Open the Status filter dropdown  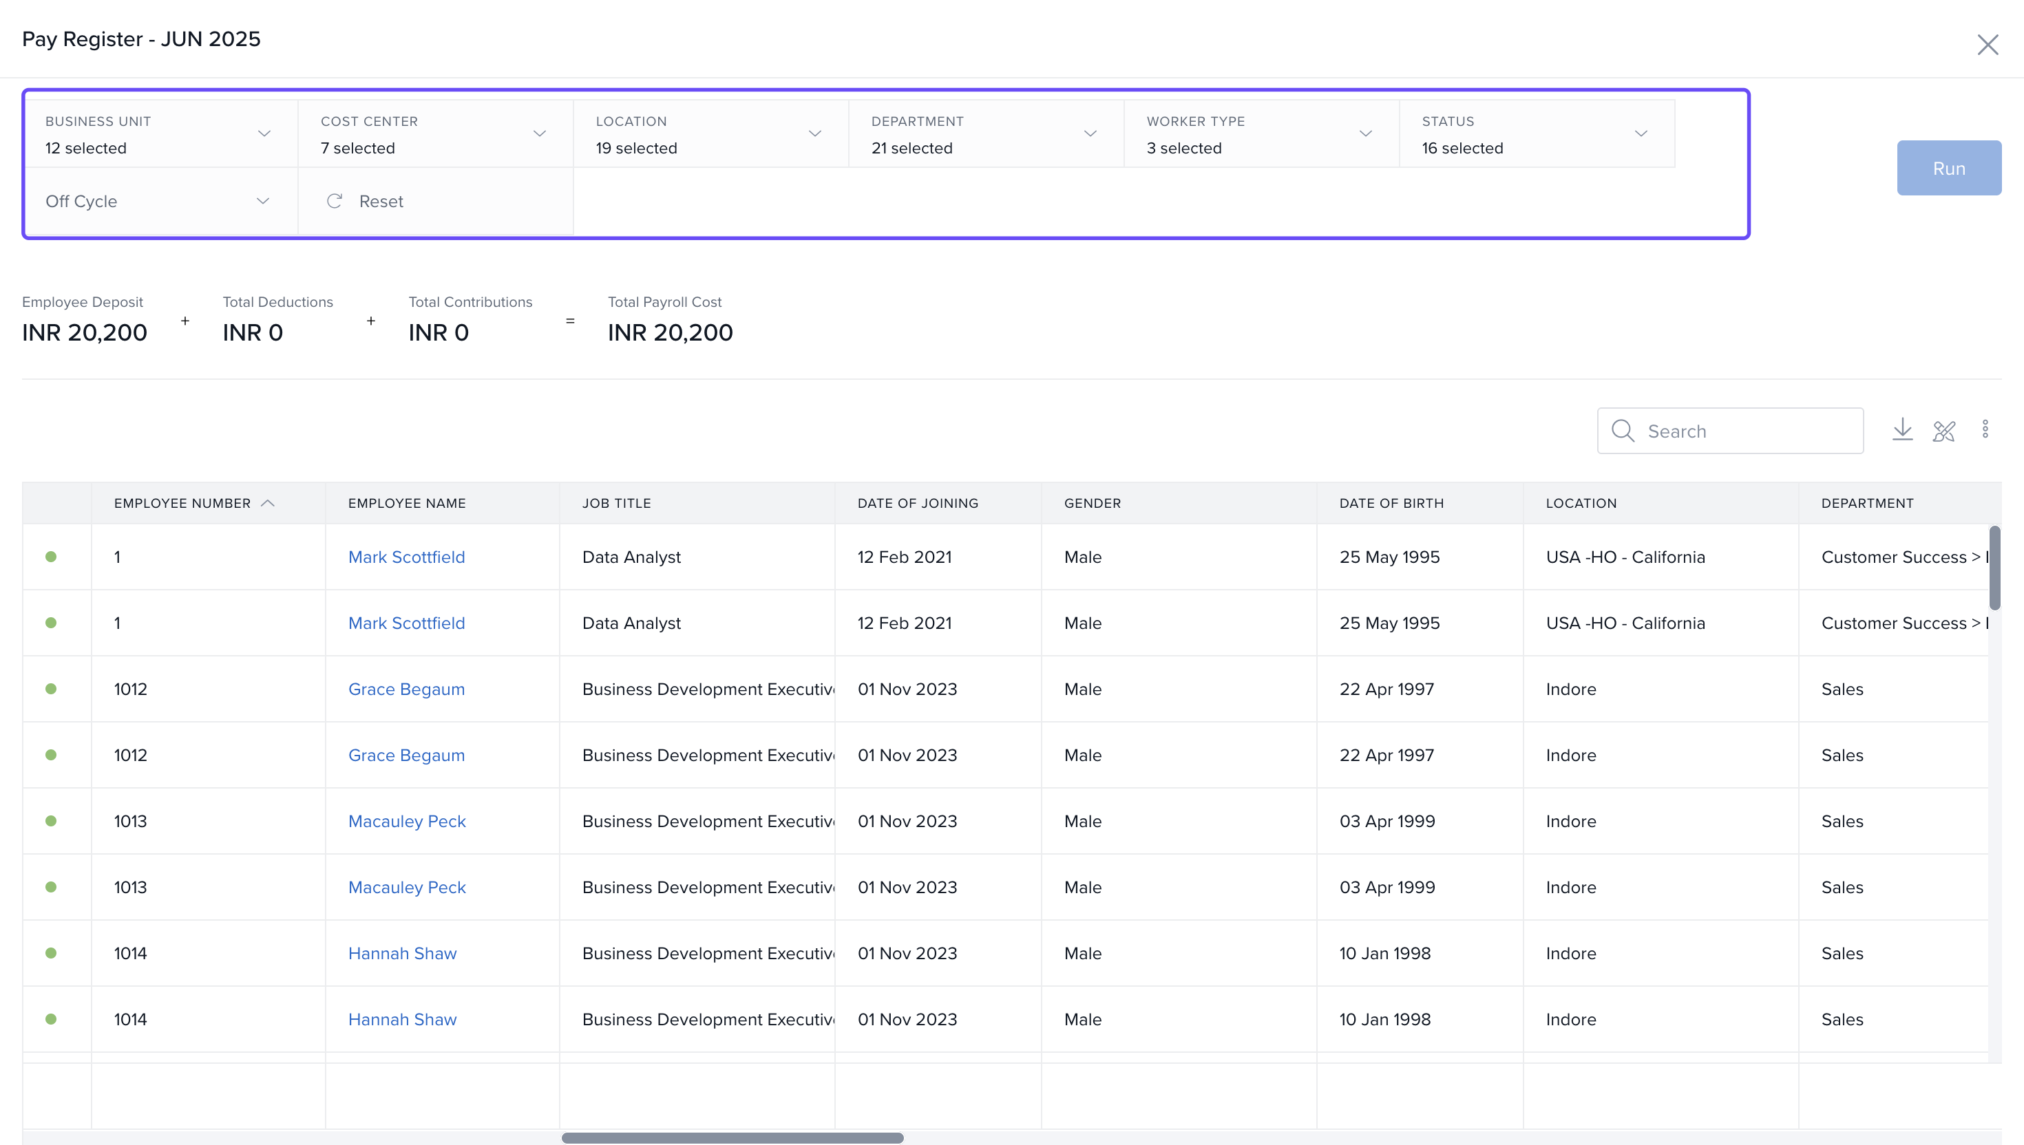[x=1641, y=133]
